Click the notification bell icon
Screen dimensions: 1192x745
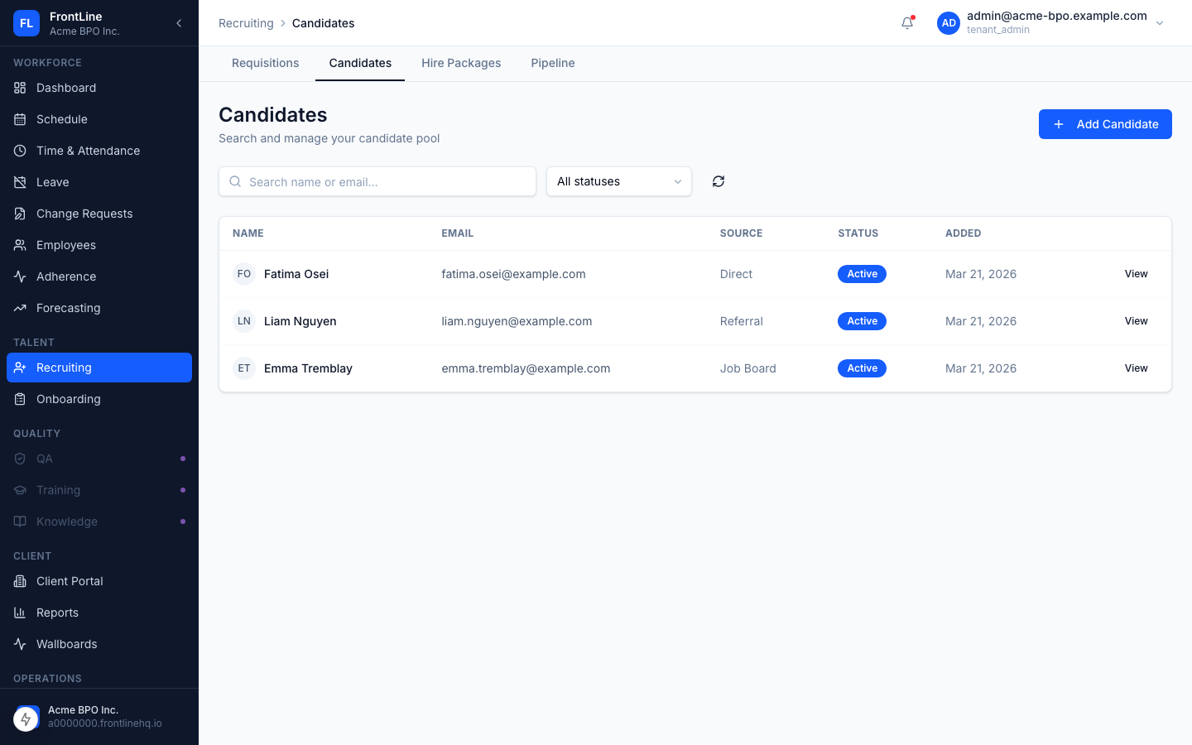pos(906,23)
